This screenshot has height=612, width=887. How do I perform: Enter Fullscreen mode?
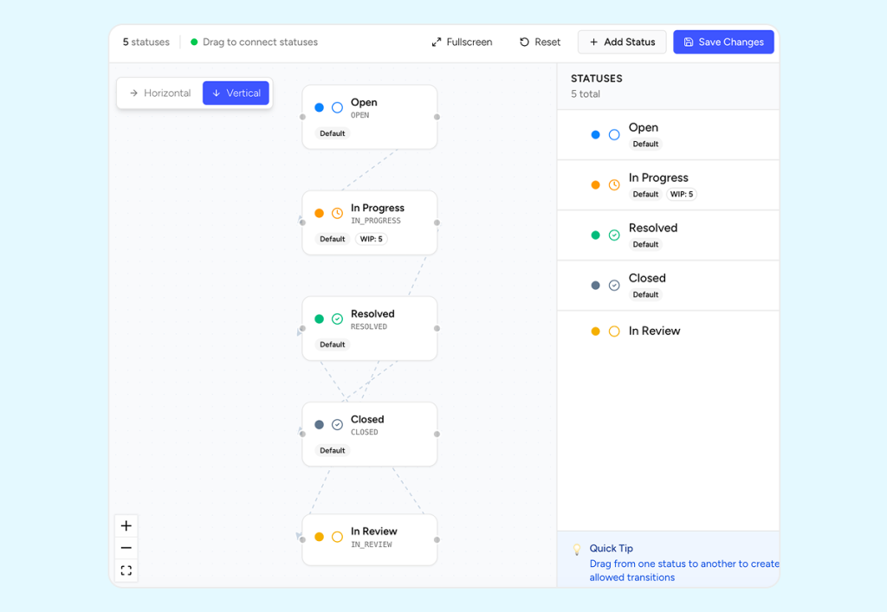point(462,42)
